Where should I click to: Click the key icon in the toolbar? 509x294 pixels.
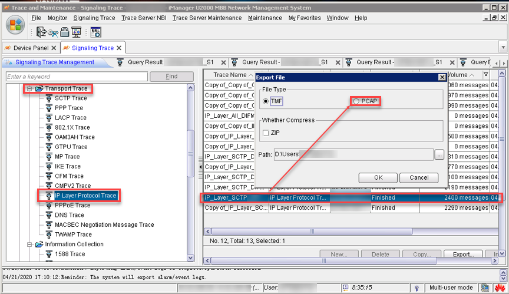pos(53,33)
